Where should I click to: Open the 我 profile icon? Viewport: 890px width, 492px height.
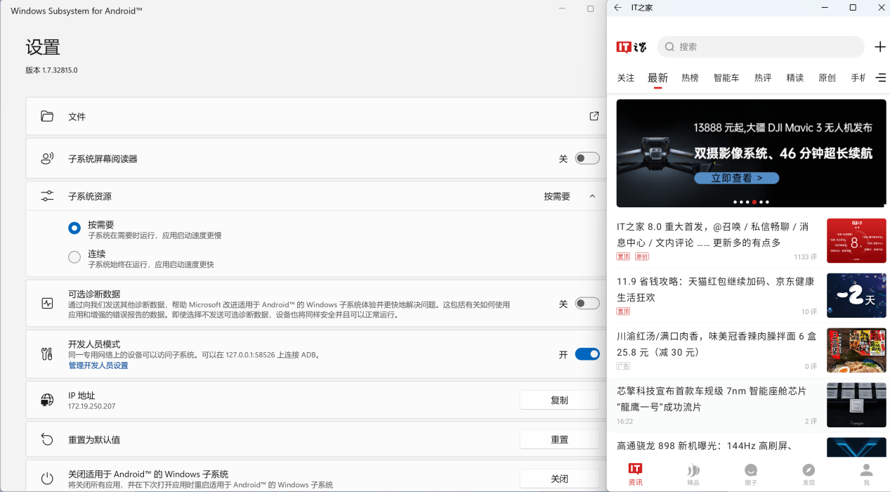(865, 472)
